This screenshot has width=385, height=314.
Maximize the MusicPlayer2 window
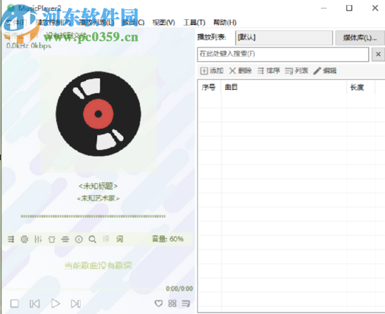coord(349,8)
